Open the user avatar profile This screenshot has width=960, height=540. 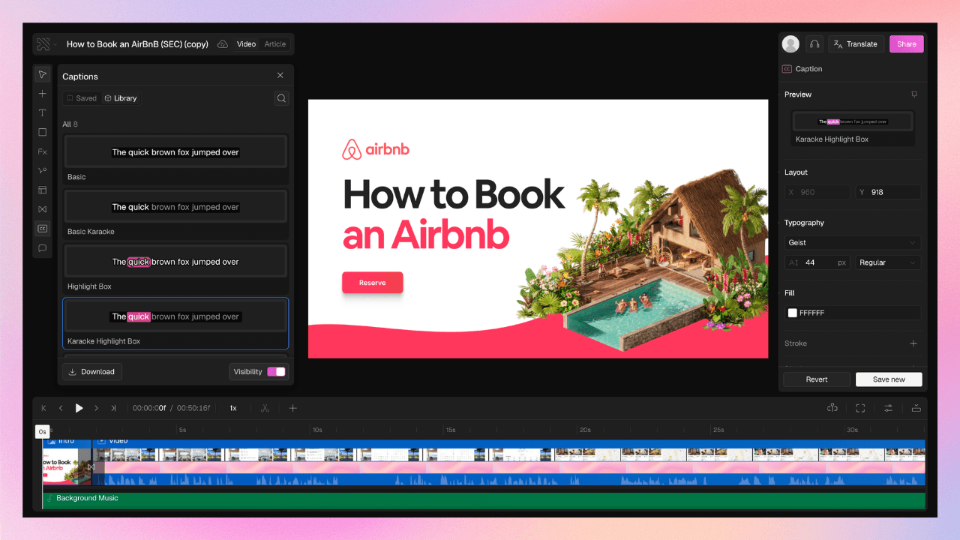790,44
